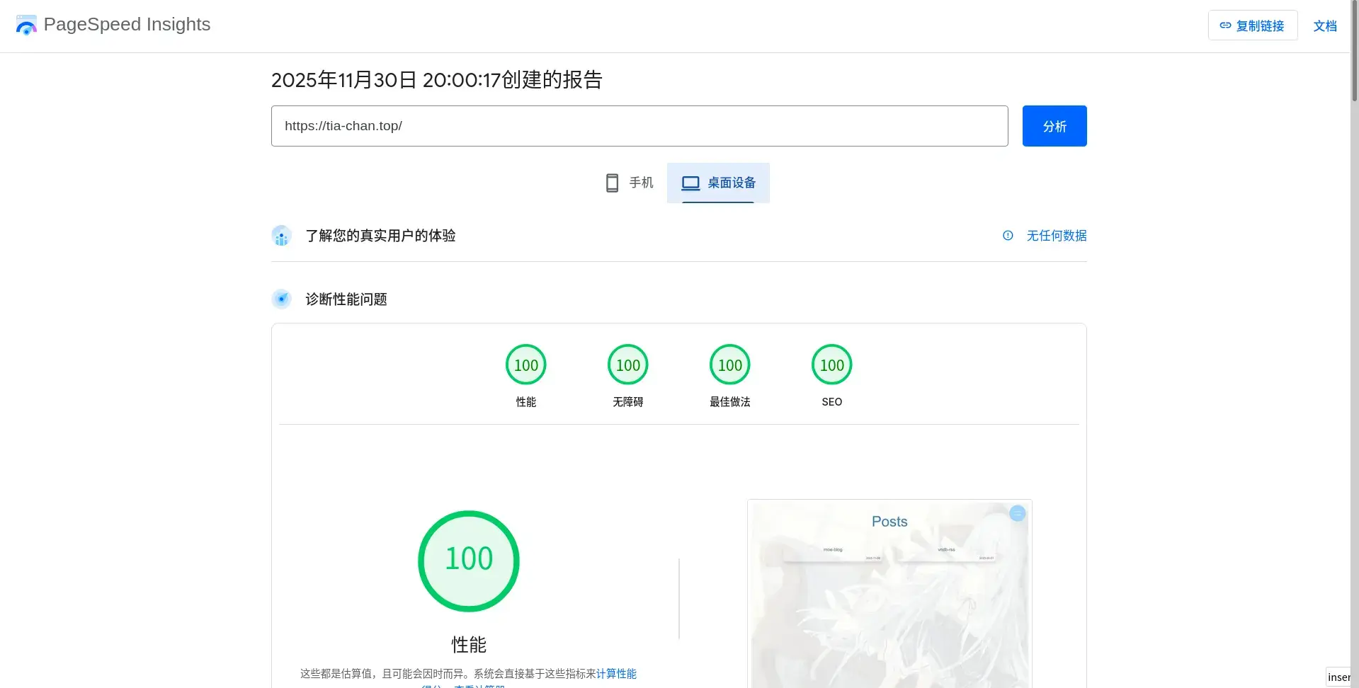Click the info icon beside 无任何数据
Image resolution: width=1359 pixels, height=688 pixels.
pos(1008,236)
